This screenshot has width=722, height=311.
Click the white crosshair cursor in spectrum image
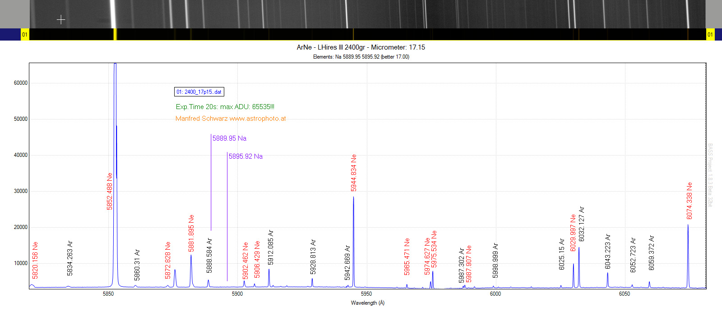click(x=61, y=20)
